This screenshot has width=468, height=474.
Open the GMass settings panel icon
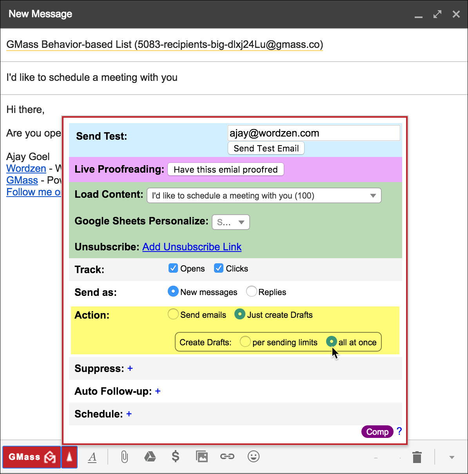(31, 457)
